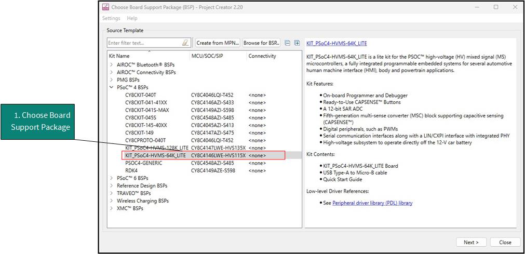This screenshot has height=254, width=525.
Task: Click the Close button at bottom
Action: 505,242
